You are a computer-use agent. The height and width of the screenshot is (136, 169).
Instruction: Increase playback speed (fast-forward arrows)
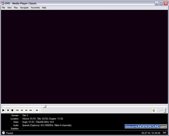tap(26, 110)
